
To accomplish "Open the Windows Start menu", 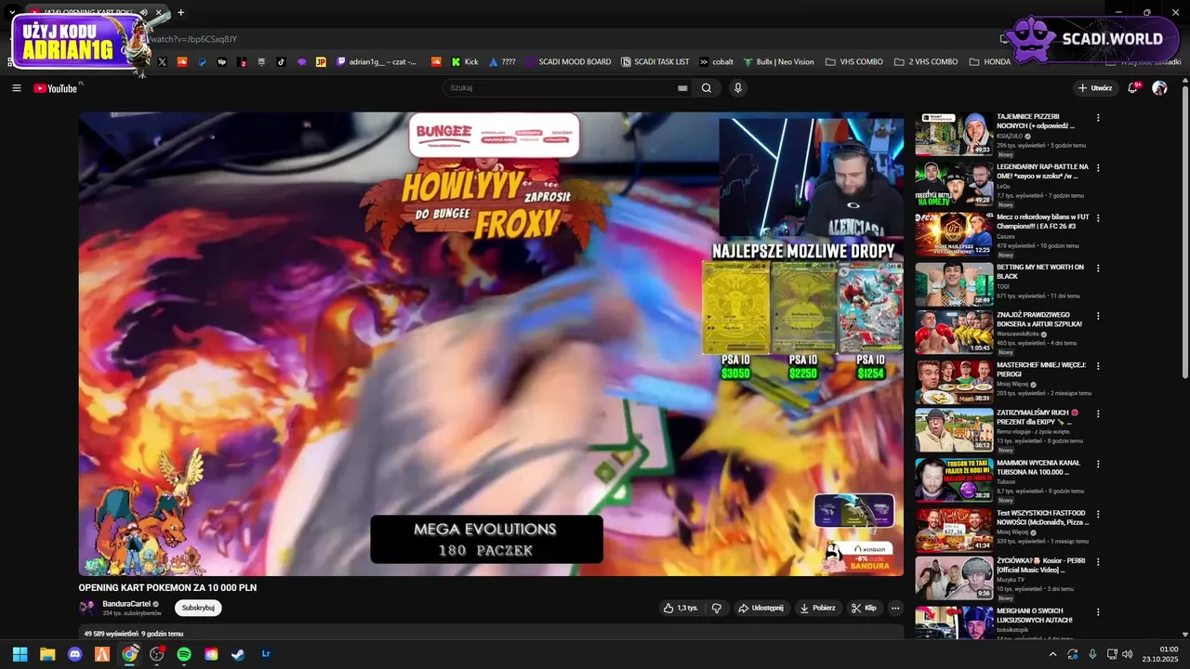I will (20, 654).
